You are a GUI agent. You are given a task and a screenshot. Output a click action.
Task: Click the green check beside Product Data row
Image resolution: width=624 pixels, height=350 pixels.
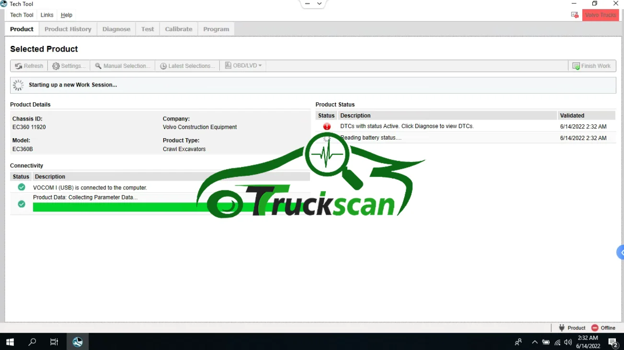(x=22, y=204)
